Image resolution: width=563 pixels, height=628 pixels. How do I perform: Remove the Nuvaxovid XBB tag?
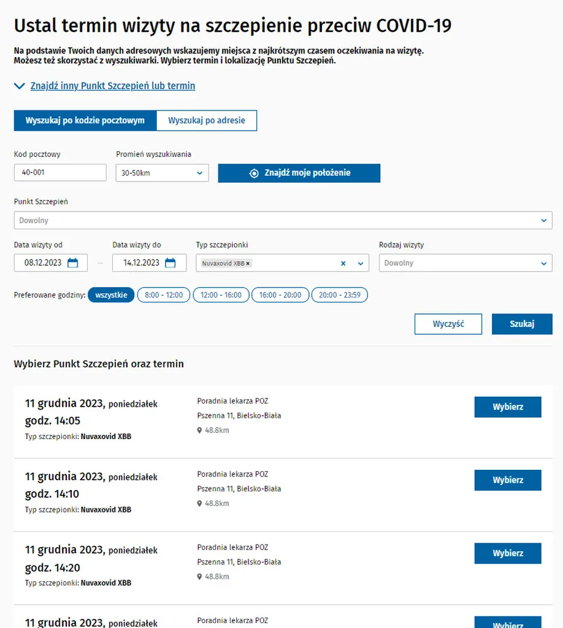(248, 264)
